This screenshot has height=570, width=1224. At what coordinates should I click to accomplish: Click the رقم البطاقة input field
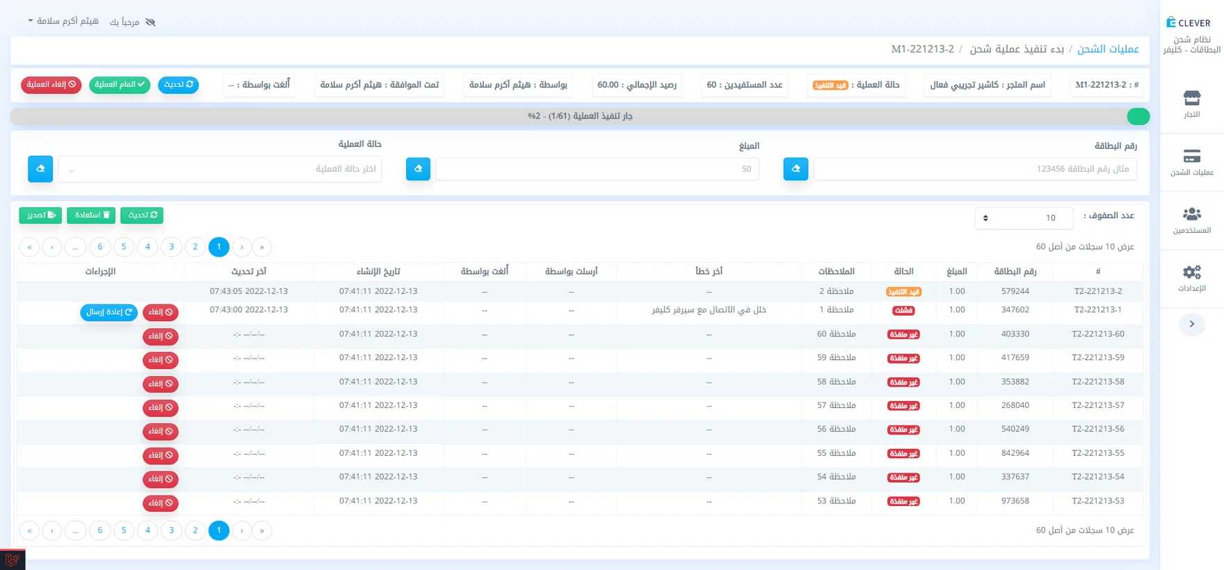pos(975,169)
